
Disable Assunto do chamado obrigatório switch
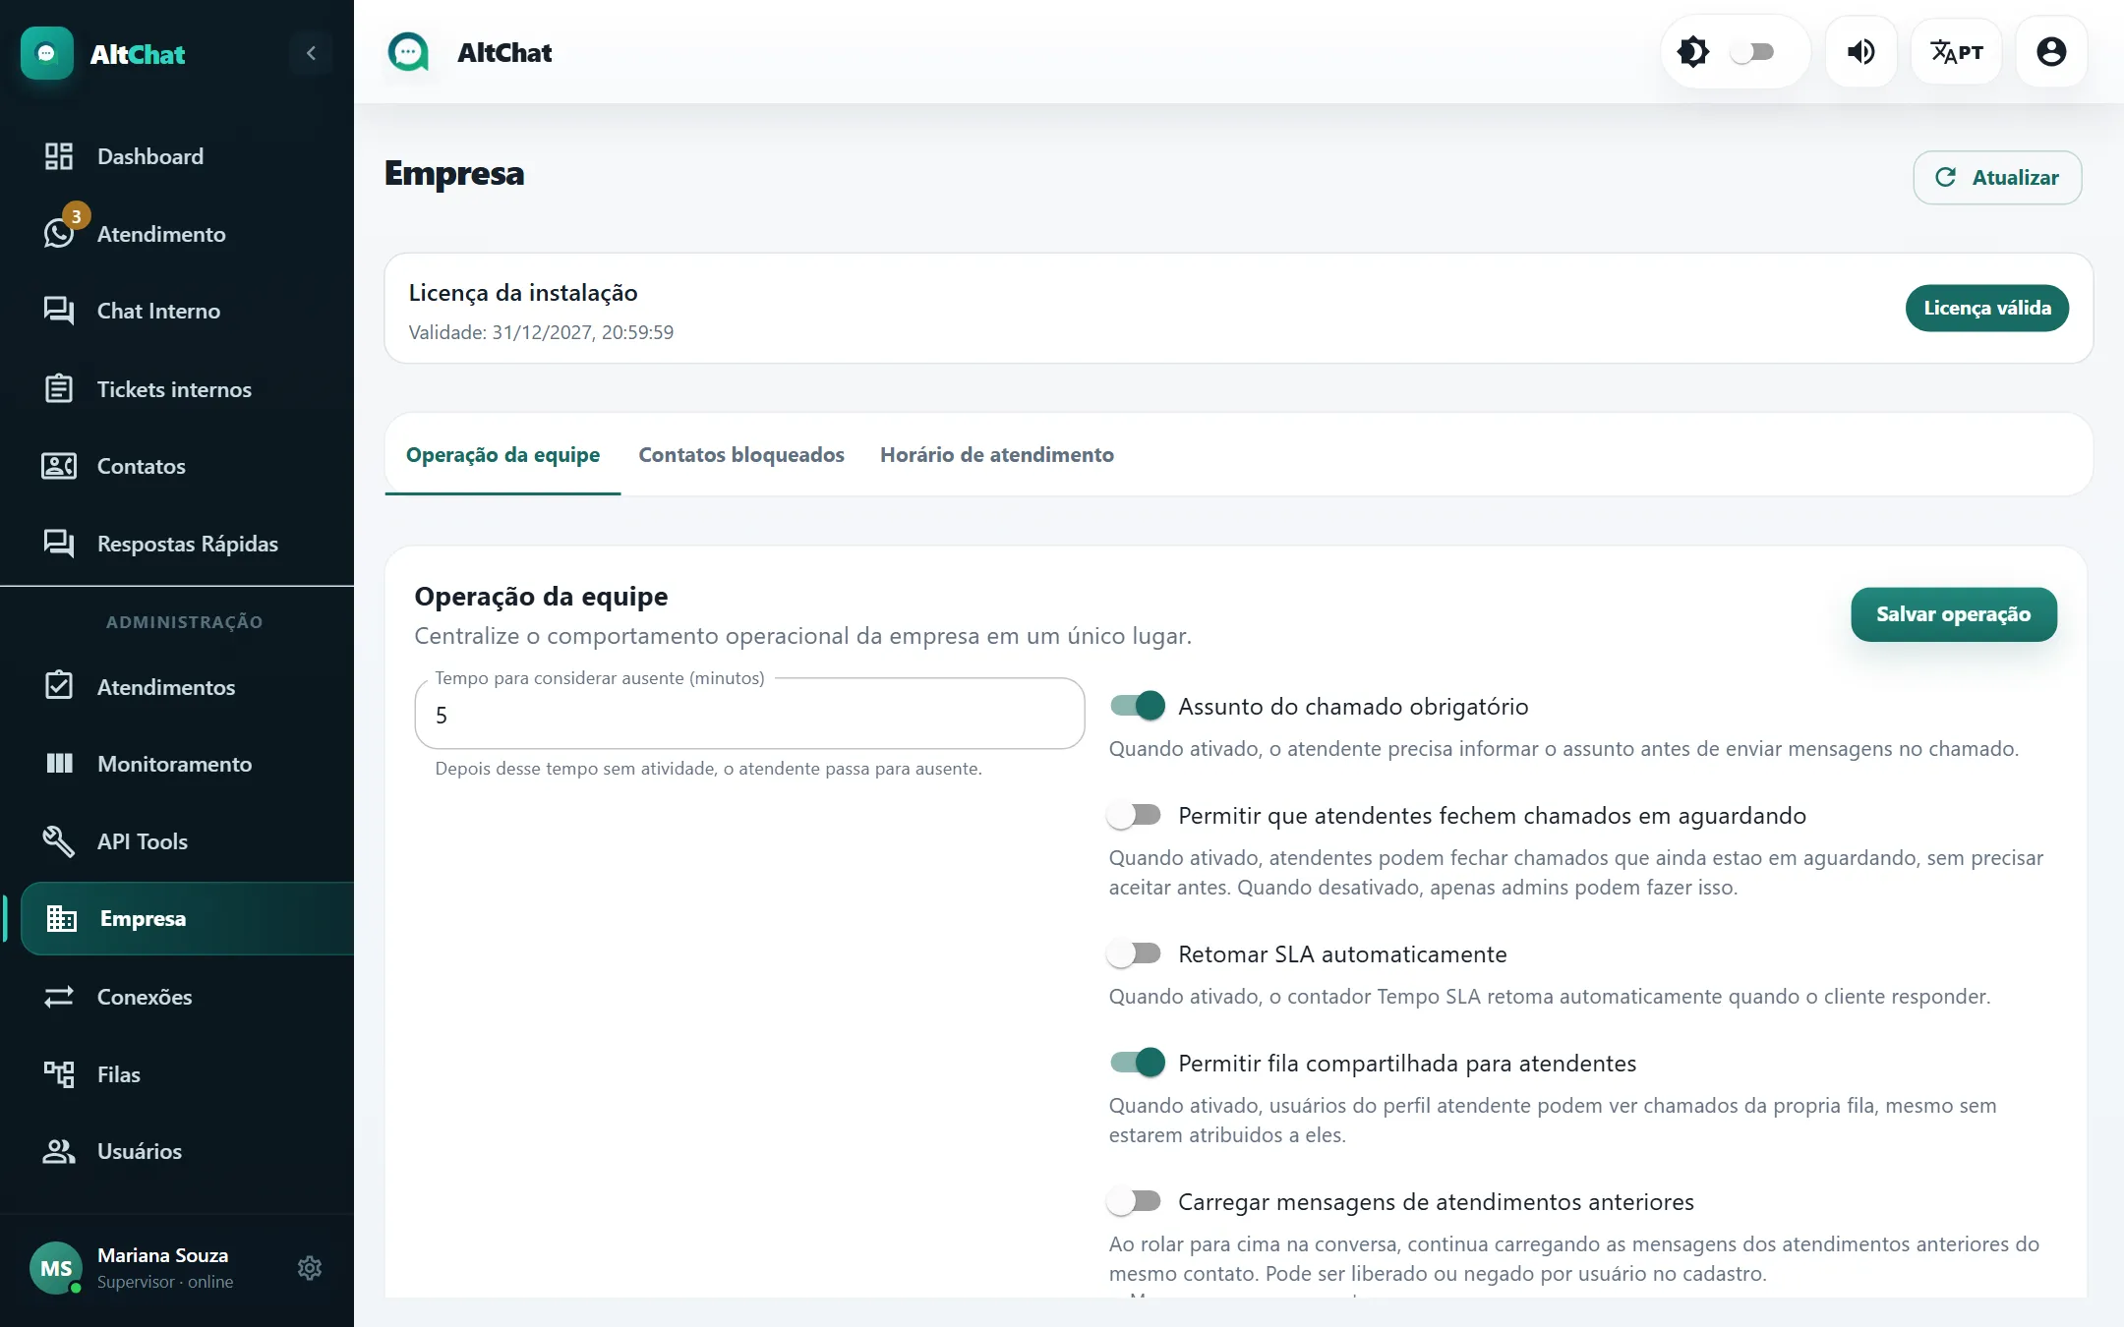1137,706
